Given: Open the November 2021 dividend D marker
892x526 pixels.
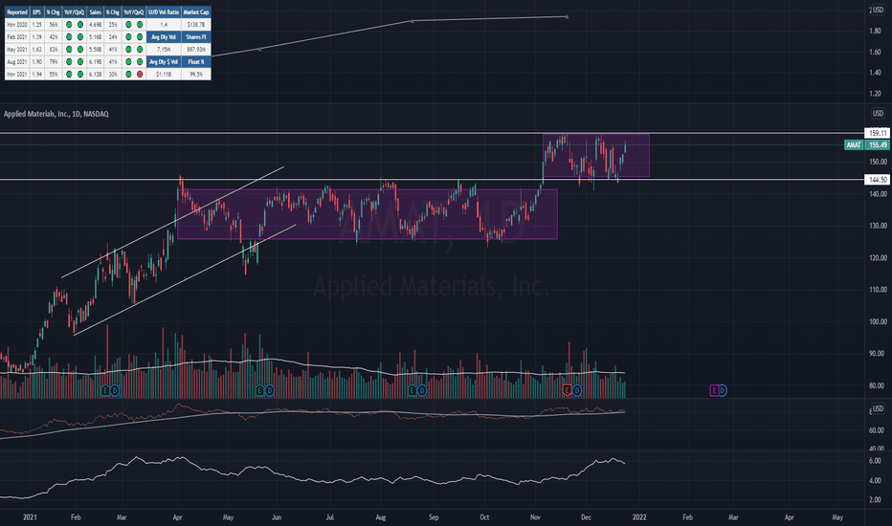Looking at the screenshot, I should [577, 390].
